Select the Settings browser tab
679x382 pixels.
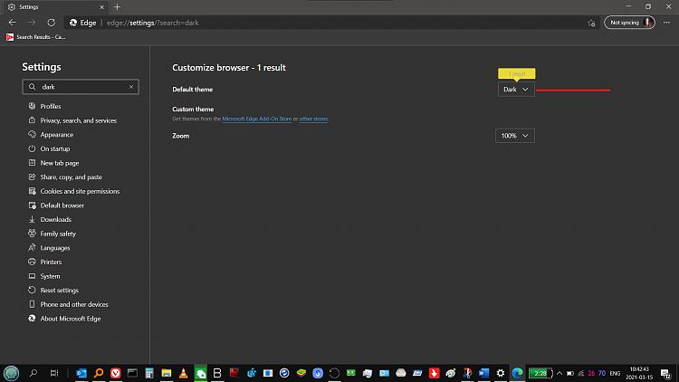[56, 7]
